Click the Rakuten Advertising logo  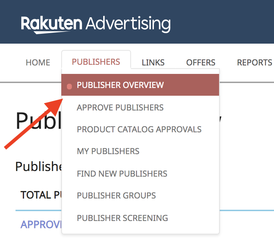95,24
